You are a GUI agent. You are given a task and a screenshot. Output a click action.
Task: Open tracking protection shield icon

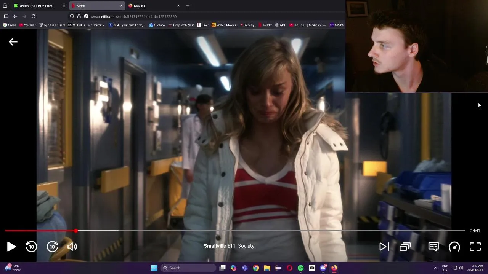click(72, 16)
